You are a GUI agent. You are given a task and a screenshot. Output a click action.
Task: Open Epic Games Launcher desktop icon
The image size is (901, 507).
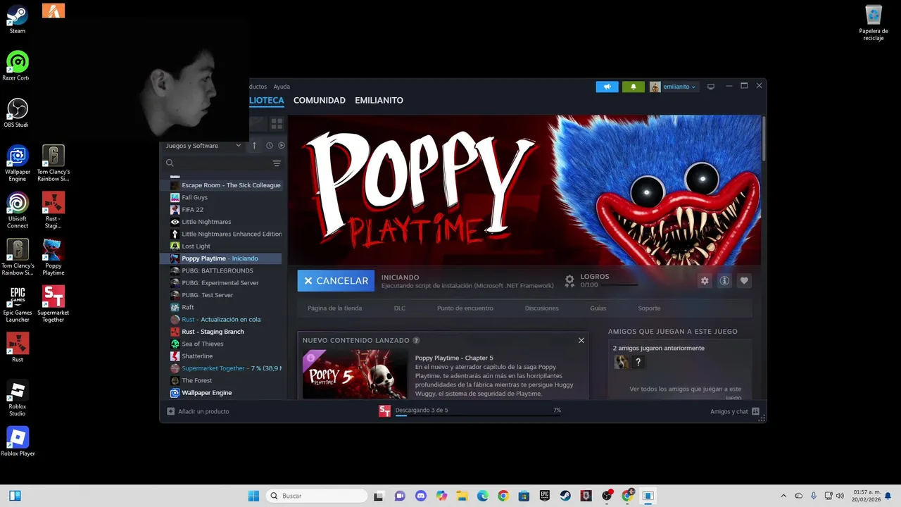[x=18, y=304]
